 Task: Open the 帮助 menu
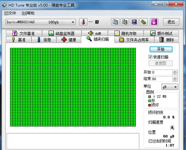tap(28, 13)
